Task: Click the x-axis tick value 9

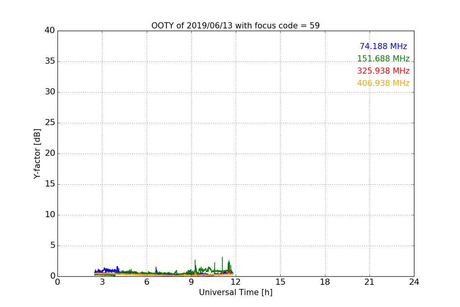Action: [191, 282]
